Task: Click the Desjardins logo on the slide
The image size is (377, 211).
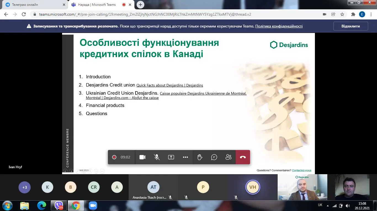Action: [289, 45]
